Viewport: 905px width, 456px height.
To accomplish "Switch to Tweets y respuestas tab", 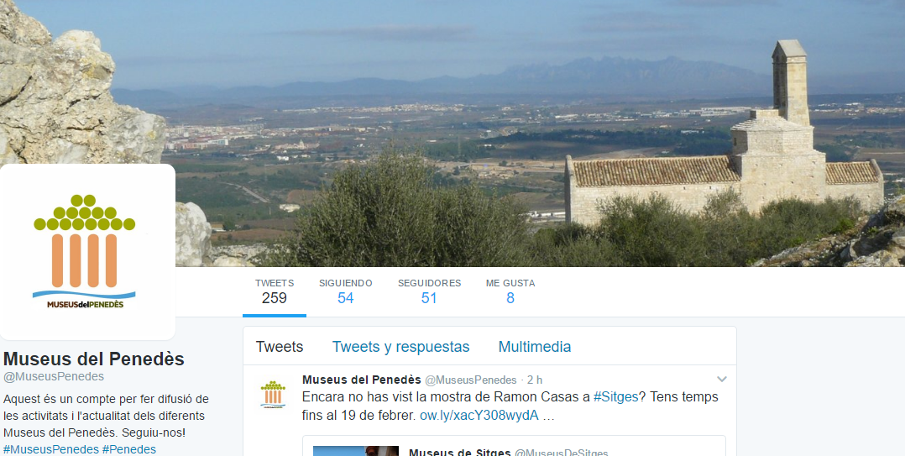I will (x=400, y=346).
